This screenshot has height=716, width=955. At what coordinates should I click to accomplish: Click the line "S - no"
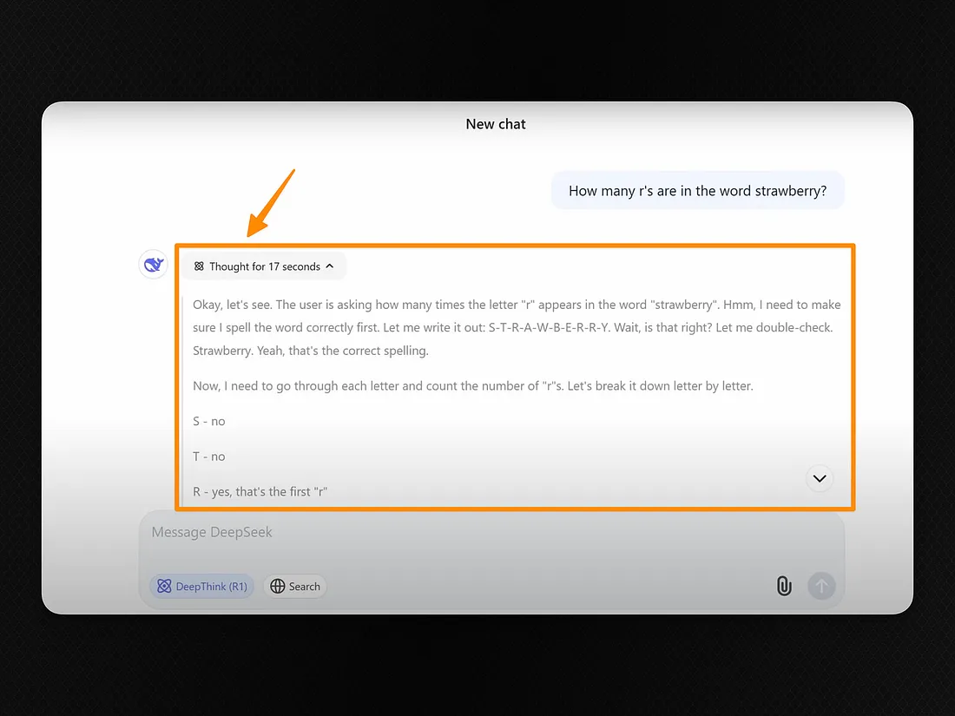(x=209, y=421)
